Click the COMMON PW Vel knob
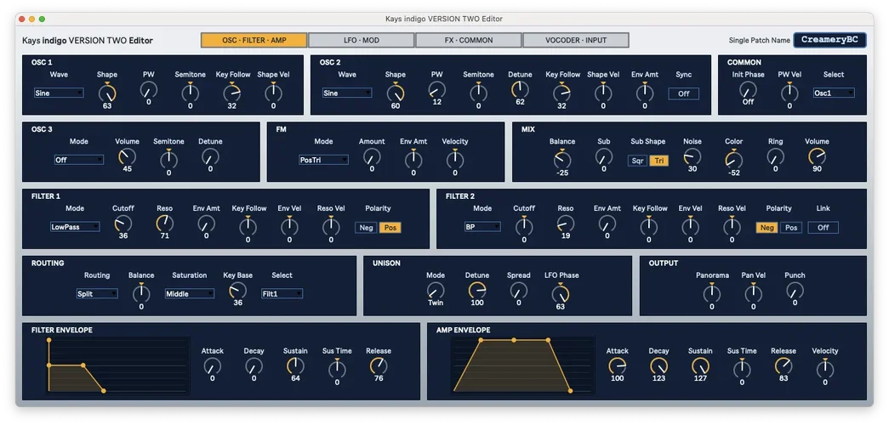The image size is (889, 425). [x=789, y=93]
